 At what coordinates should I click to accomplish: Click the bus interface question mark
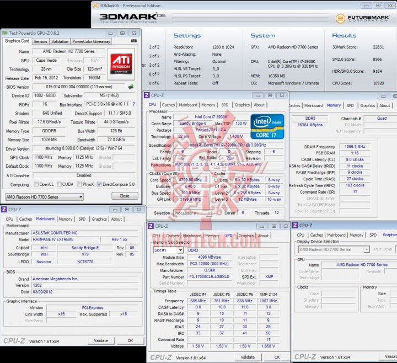click(x=133, y=104)
